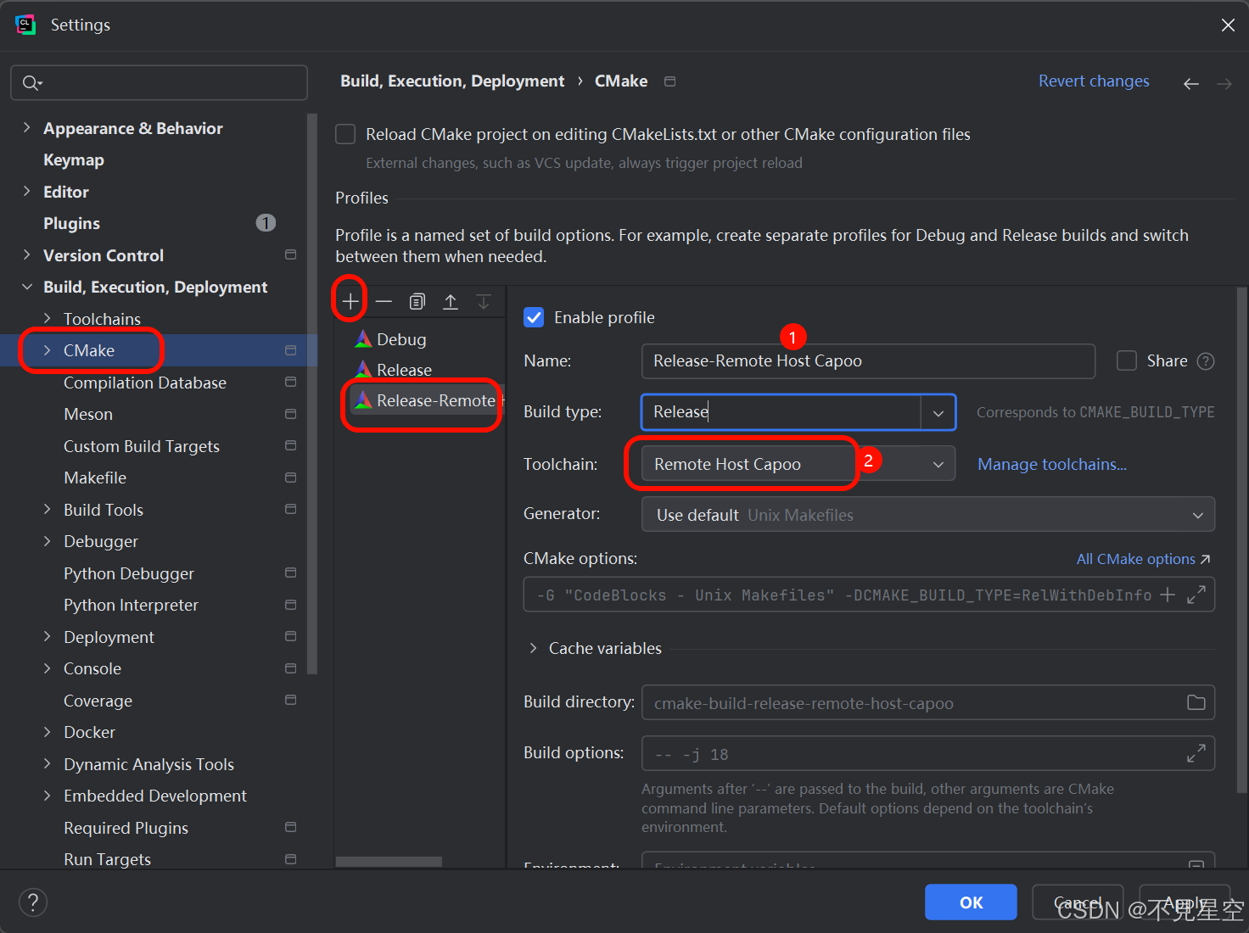Click project icon next to Python Interpreter
This screenshot has height=933, width=1249.
coord(290,605)
